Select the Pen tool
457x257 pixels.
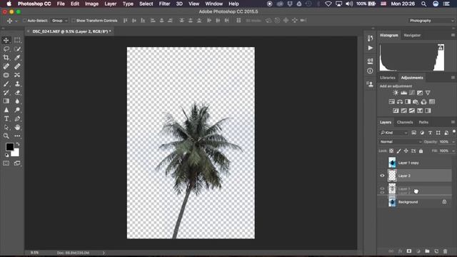17,119
